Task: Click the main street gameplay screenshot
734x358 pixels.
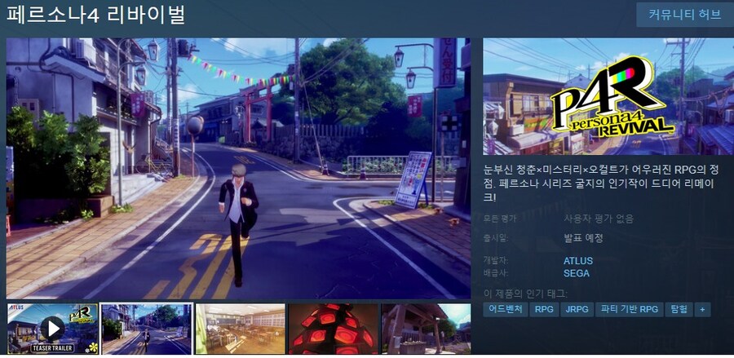Action: tap(238, 169)
